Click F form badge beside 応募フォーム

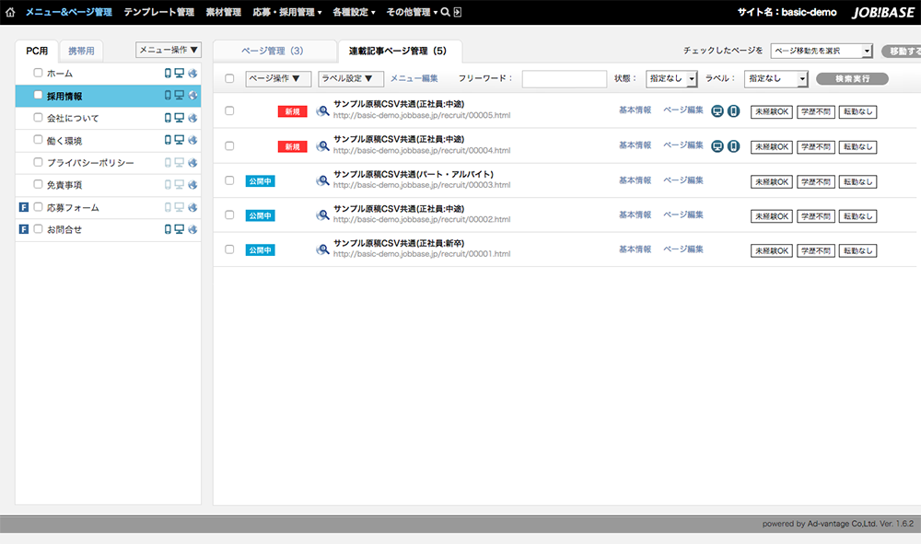(x=24, y=207)
